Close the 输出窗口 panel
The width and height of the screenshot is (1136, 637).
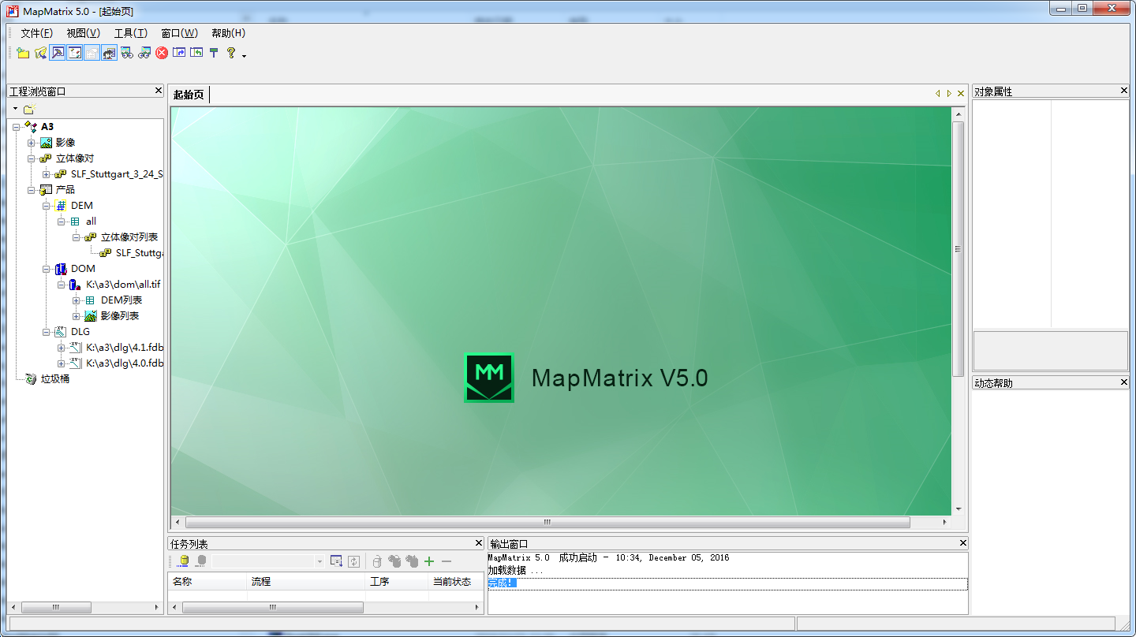962,543
